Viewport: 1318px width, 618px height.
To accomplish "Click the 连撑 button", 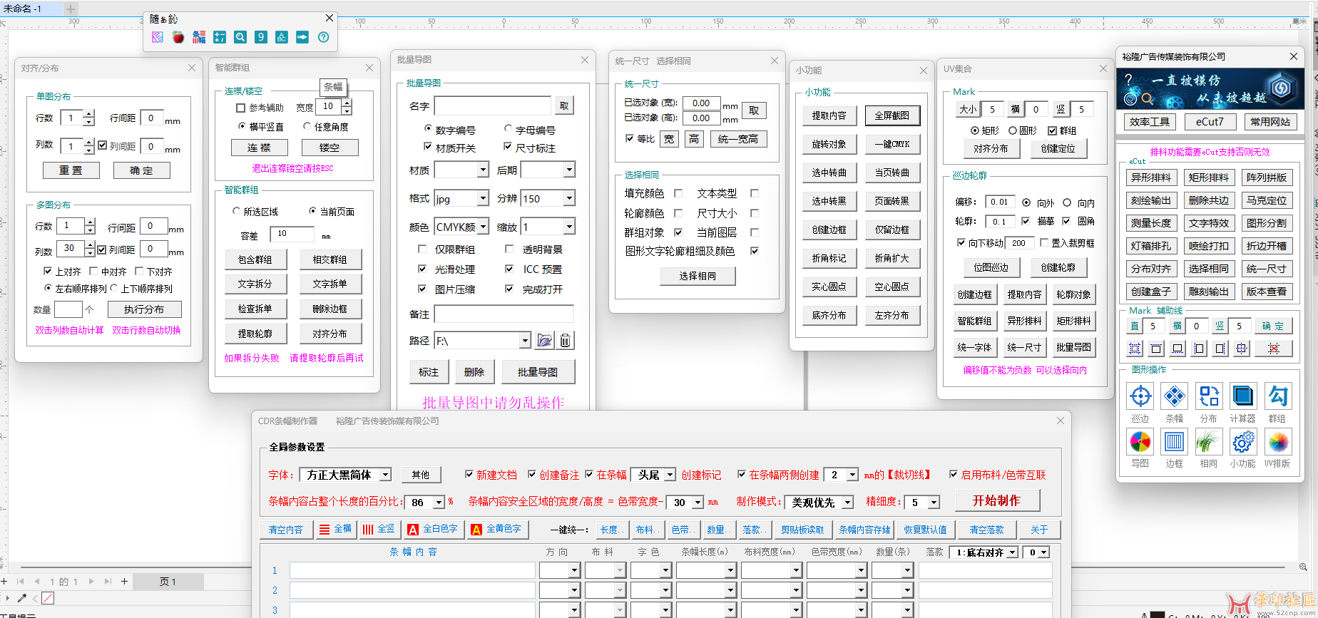I will pos(259,148).
